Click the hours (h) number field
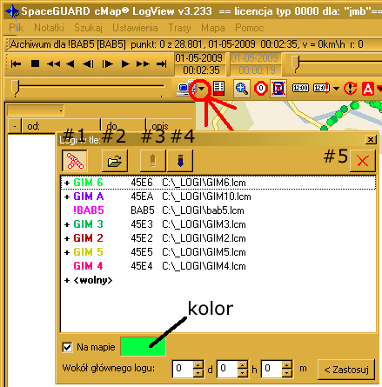This screenshot has height=387, width=382. click(x=227, y=369)
